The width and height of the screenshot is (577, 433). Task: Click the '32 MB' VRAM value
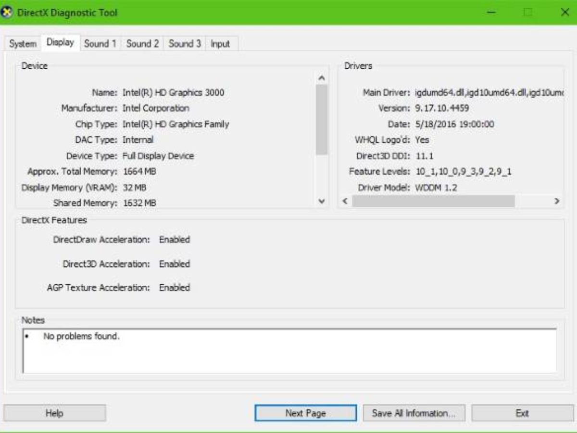(135, 187)
